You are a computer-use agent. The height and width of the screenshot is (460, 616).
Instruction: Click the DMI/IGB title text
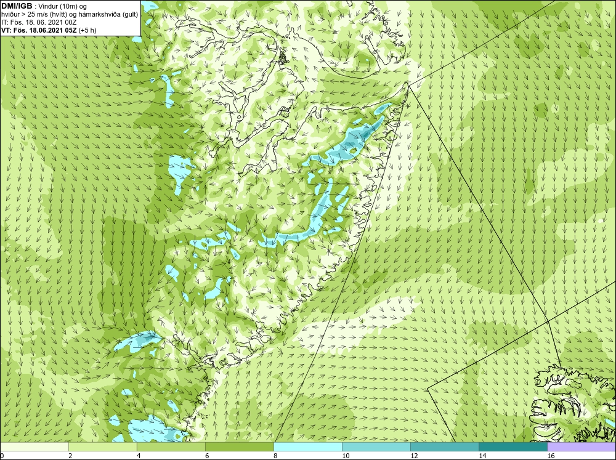click(17, 6)
